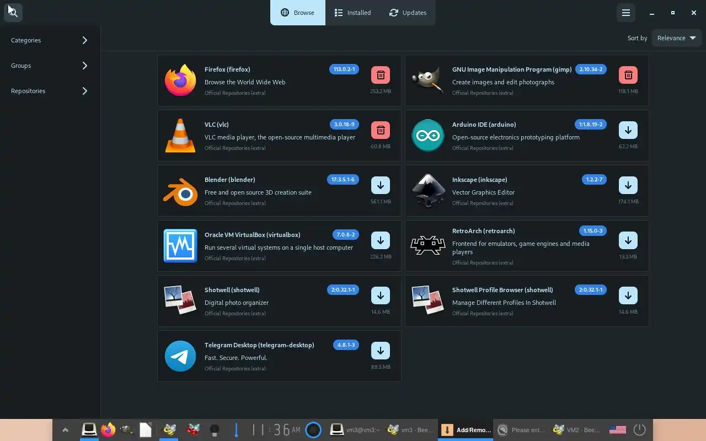Expand the Categories sidebar section
The width and height of the screenshot is (706, 441).
click(50, 40)
